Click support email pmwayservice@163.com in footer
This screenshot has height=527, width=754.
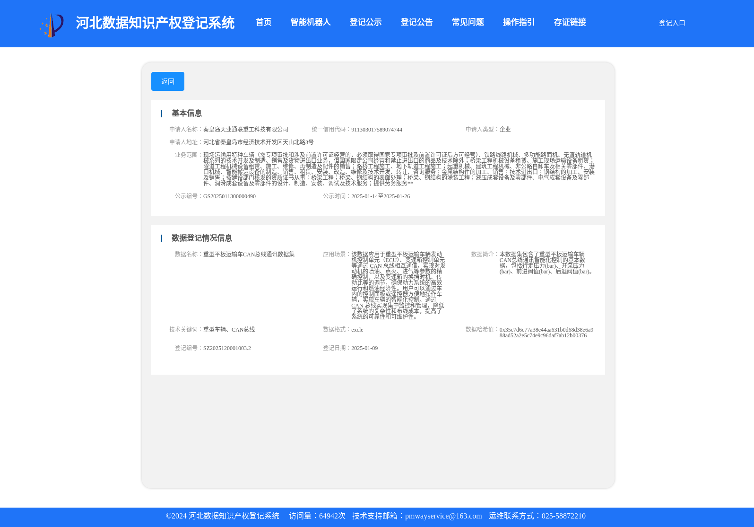(443, 516)
